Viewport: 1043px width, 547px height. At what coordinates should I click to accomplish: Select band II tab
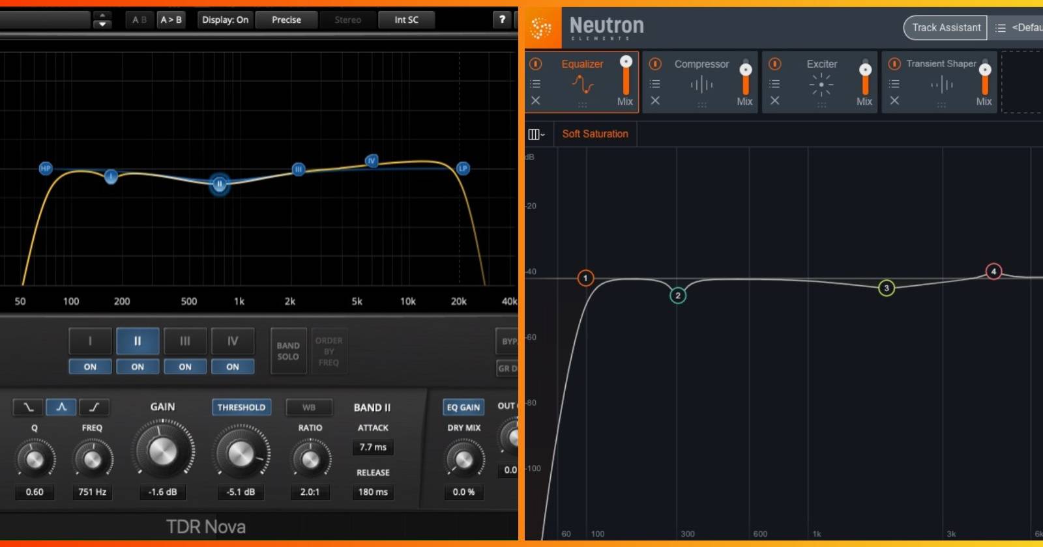coord(138,341)
